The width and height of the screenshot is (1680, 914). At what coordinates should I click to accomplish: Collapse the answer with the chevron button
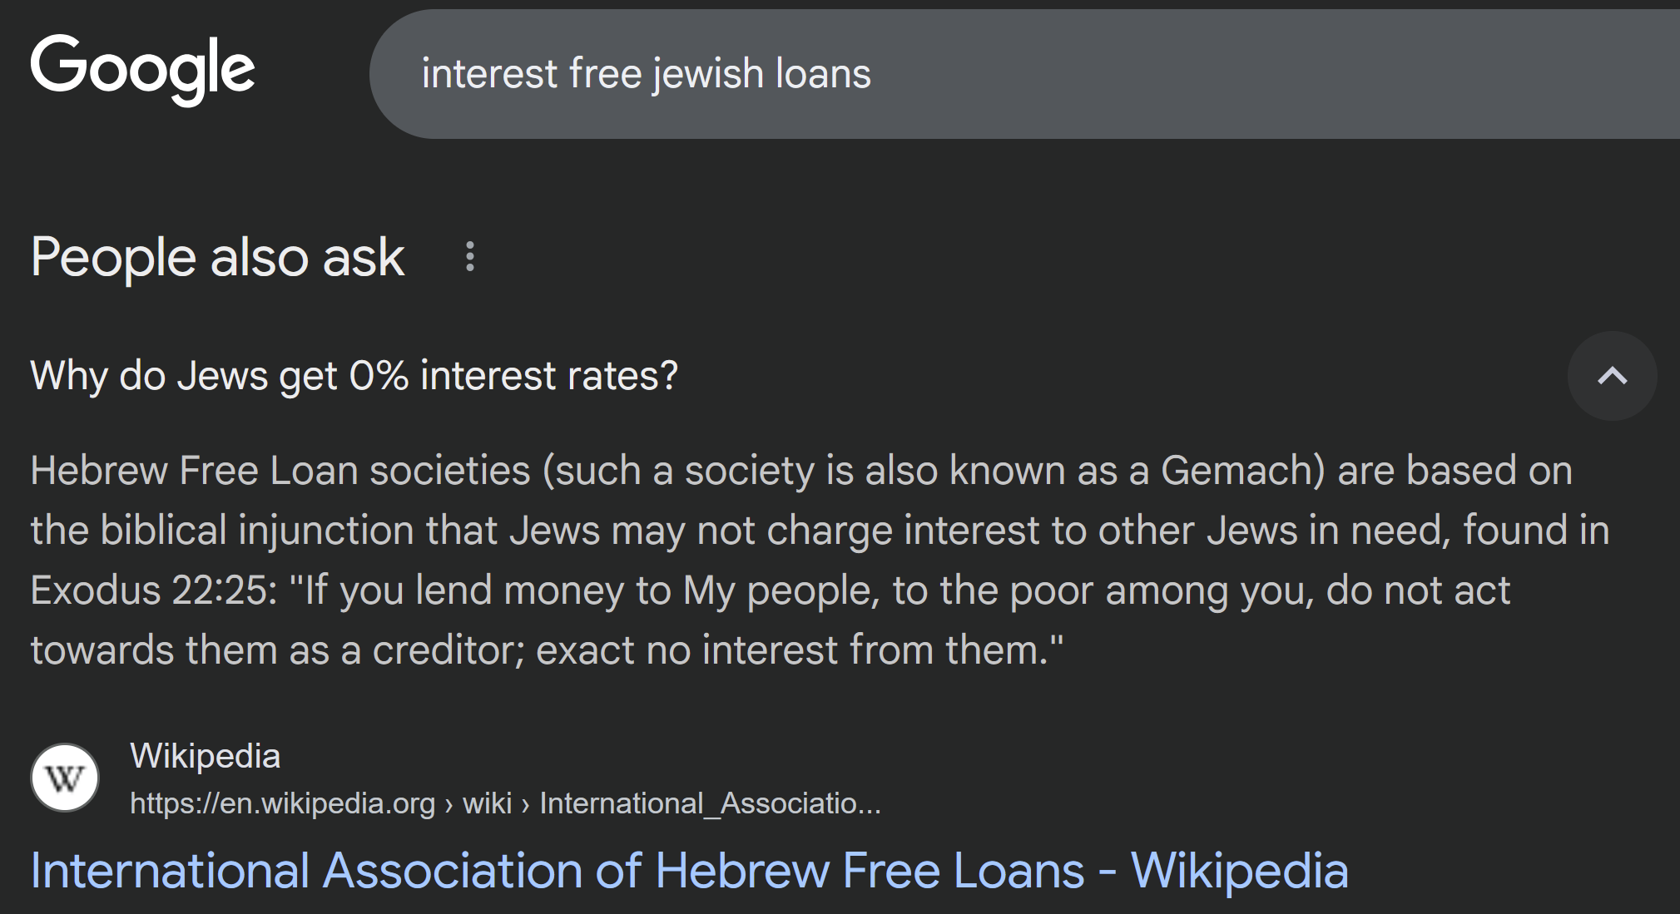point(1612,376)
